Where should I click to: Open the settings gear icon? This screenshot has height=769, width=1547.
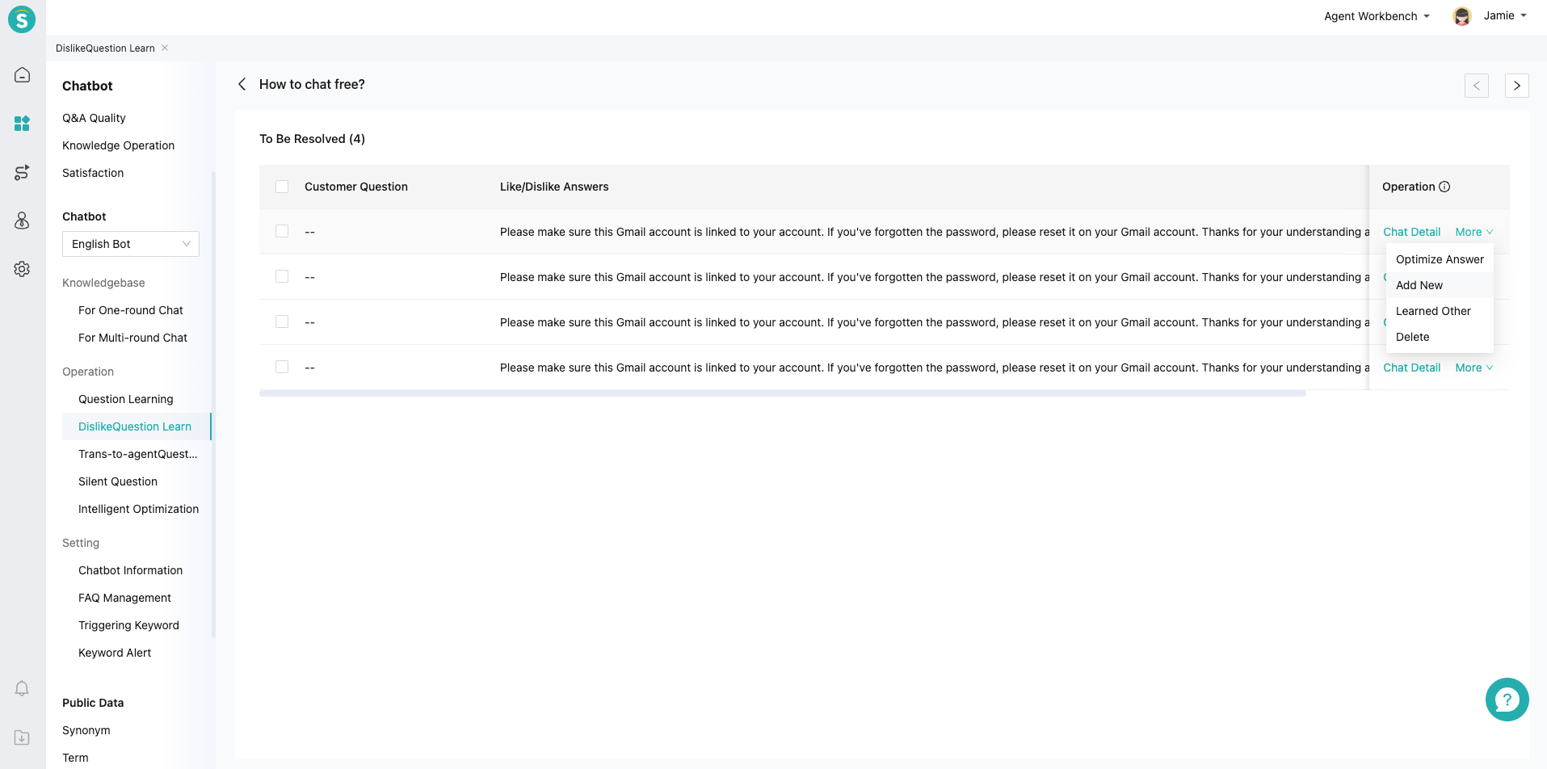22,269
